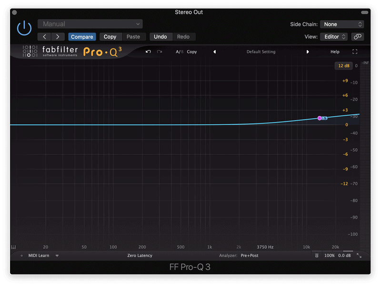
Task: Click the +9 gain scale label
Action: point(345,81)
